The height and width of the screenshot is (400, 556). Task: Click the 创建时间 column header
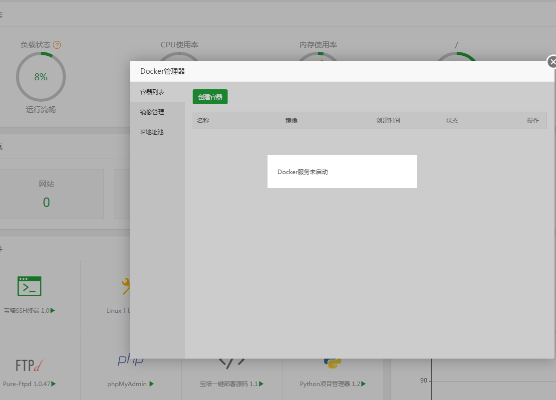(388, 121)
